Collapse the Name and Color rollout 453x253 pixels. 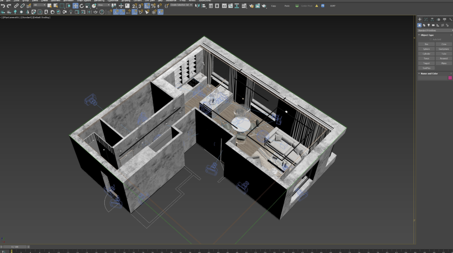click(419, 73)
